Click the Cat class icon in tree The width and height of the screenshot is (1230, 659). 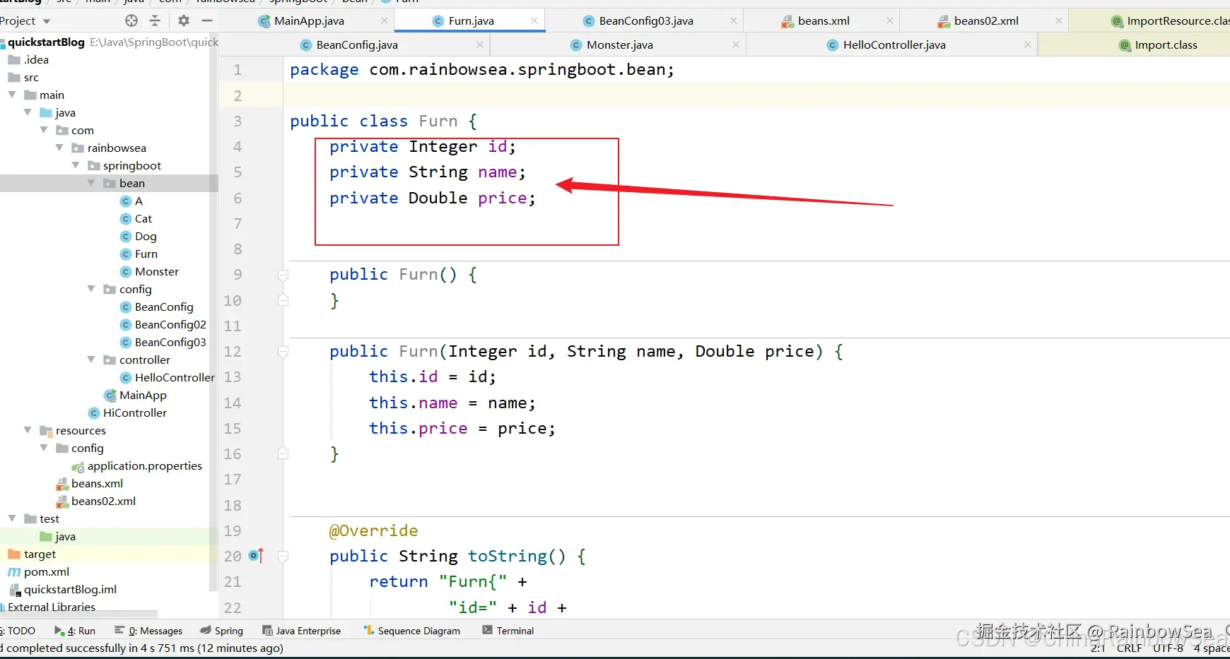pos(126,219)
